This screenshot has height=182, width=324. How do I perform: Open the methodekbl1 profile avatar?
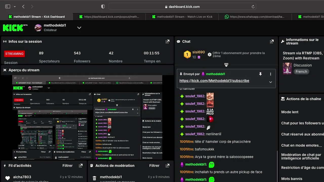click(x=38, y=28)
